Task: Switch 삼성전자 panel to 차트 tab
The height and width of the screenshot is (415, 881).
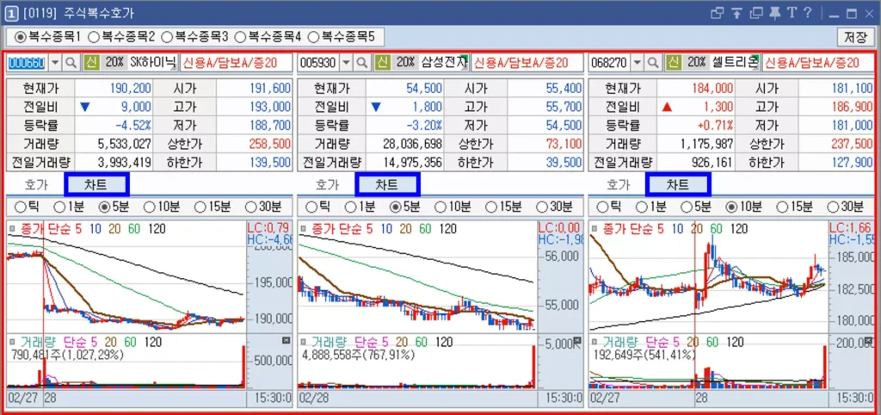Action: pos(388,184)
